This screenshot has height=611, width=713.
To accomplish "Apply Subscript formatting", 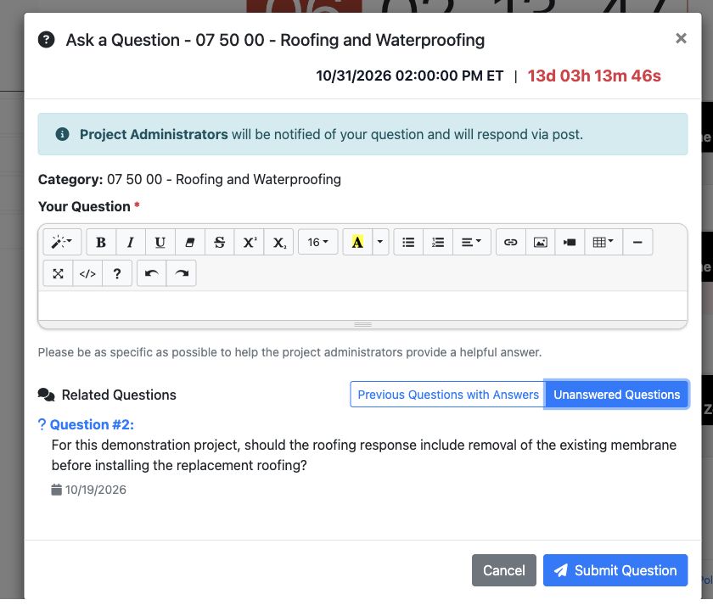I will click(278, 242).
